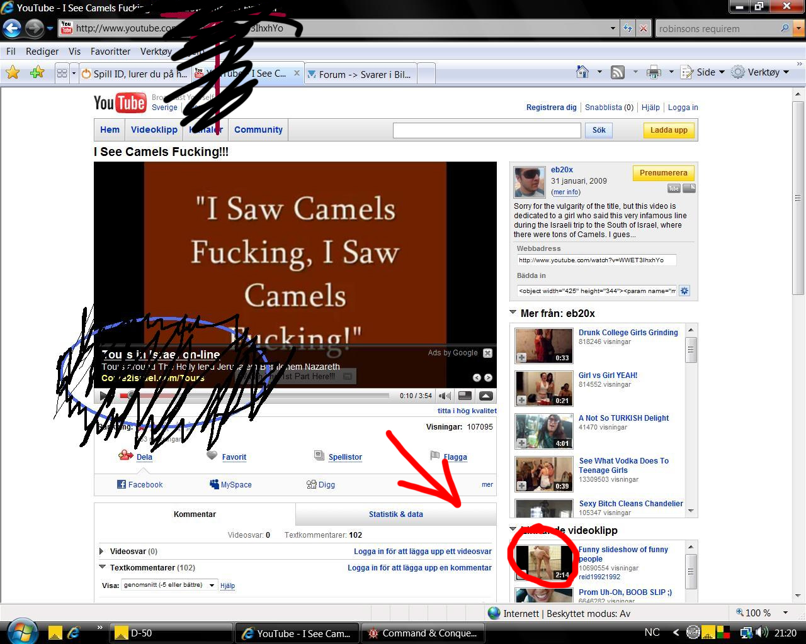Screen dimensions: 806x644
Task: Click the Ladda upp upload button
Action: [x=669, y=130]
